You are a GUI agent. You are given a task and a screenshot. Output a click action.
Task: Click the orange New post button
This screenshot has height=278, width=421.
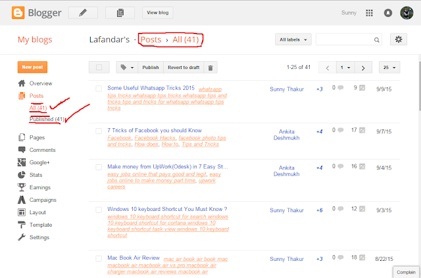coord(32,67)
